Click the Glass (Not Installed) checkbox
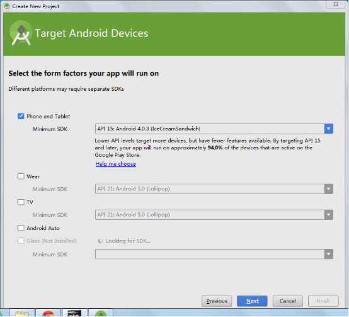The width and height of the screenshot is (349, 317). pos(21,241)
